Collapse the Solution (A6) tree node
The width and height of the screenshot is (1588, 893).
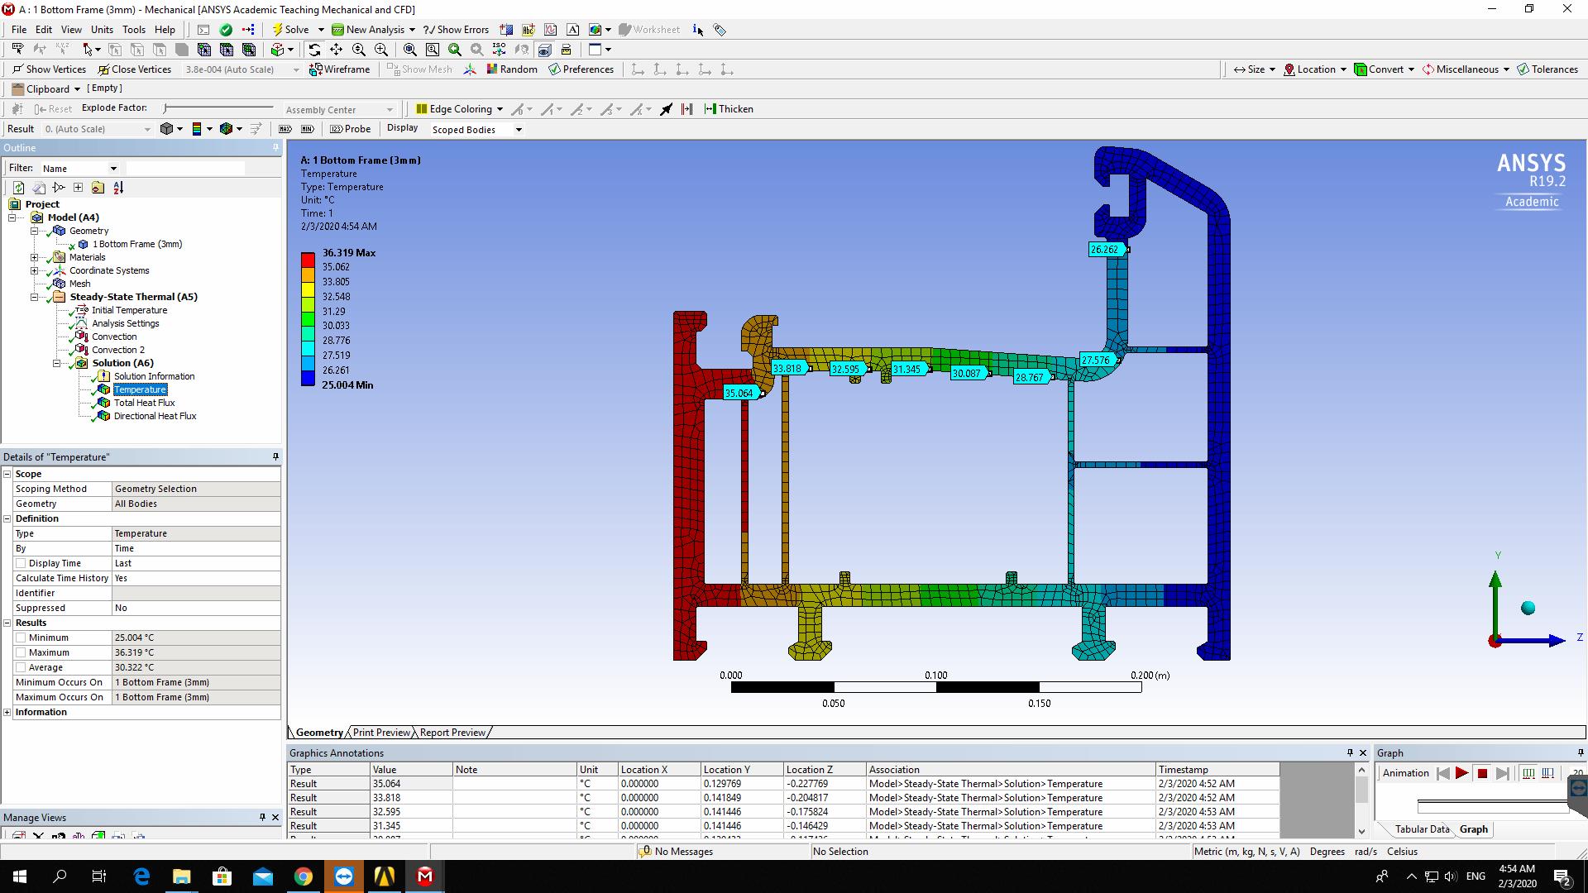[57, 363]
